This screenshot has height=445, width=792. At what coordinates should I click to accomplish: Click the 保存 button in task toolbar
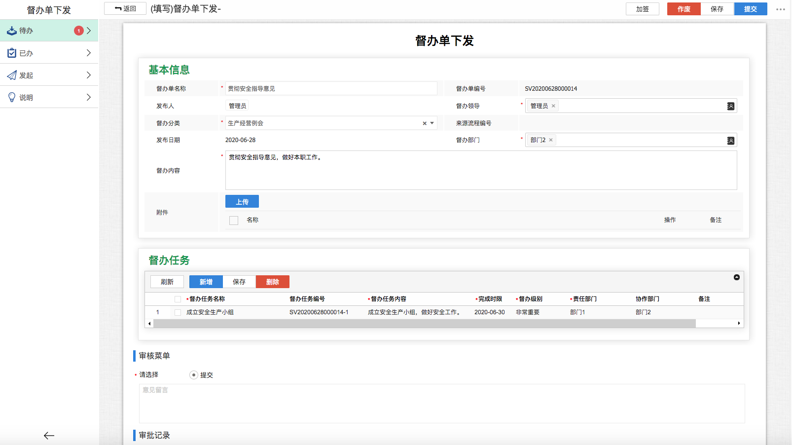tap(239, 282)
